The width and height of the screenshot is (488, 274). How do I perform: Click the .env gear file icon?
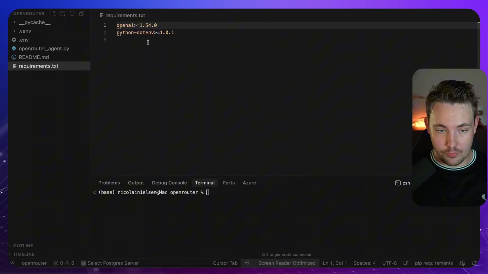point(14,40)
